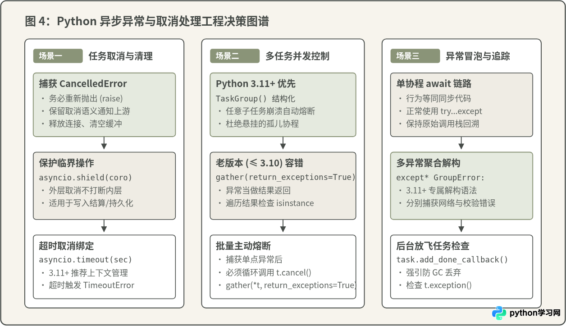Click the 保护临界操作 card title
Viewport: 566px width, 326px height.
[66, 163]
